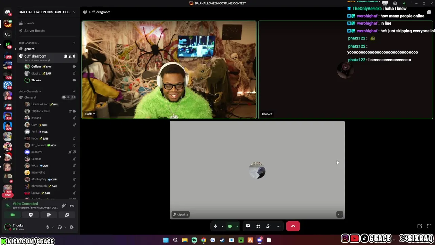Image resolution: width=435 pixels, height=245 pixels.
Task: Open Windows taskbar search
Action: [175, 240]
